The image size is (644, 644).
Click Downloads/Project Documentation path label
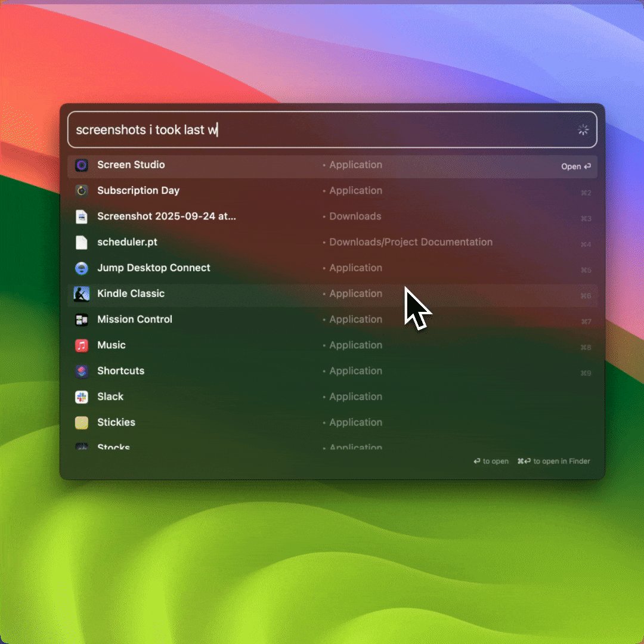[x=411, y=242]
